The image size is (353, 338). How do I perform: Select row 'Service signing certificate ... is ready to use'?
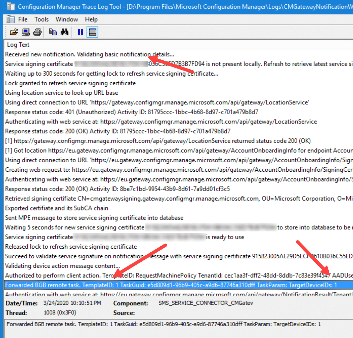179,237
